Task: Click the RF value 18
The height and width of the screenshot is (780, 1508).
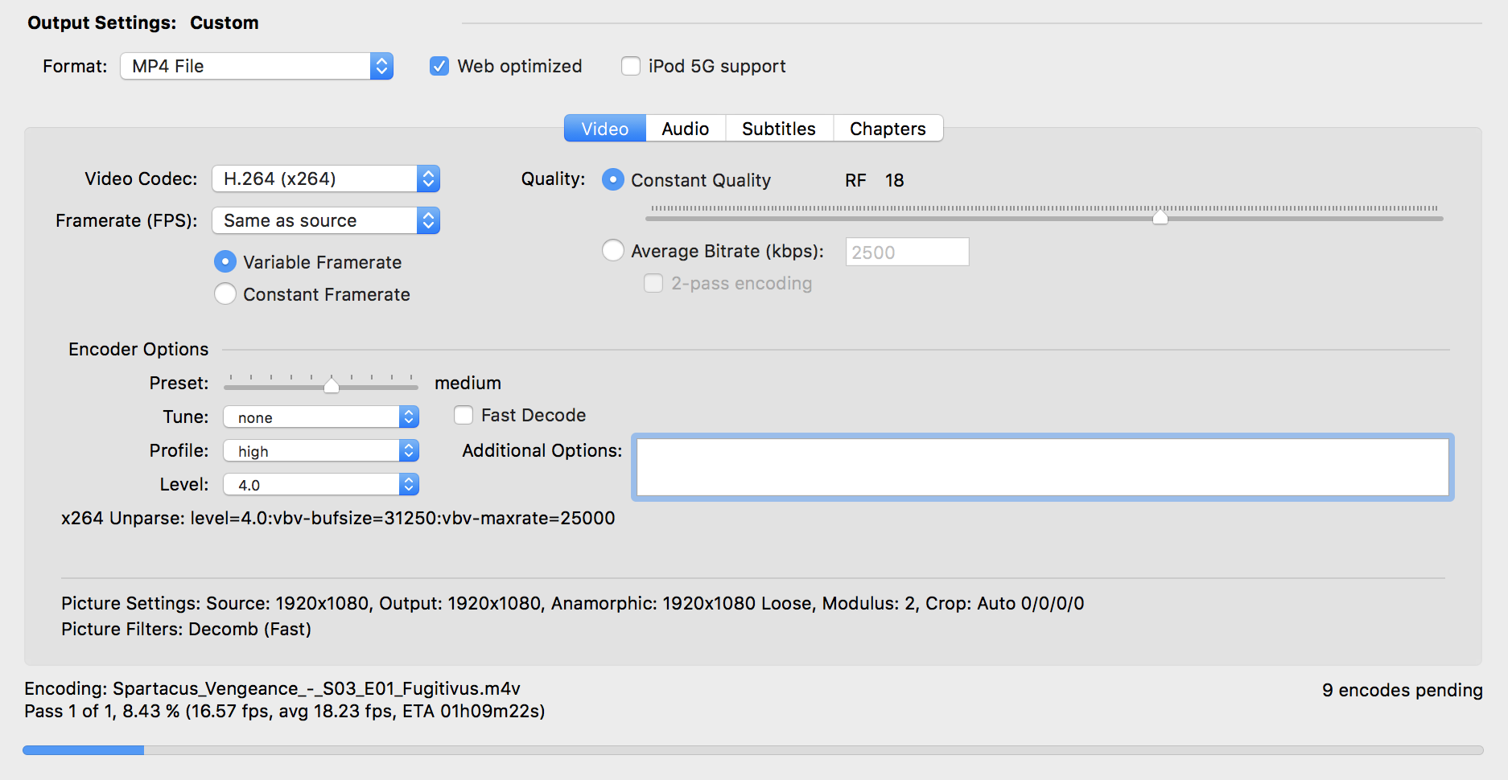Action: pos(894,180)
